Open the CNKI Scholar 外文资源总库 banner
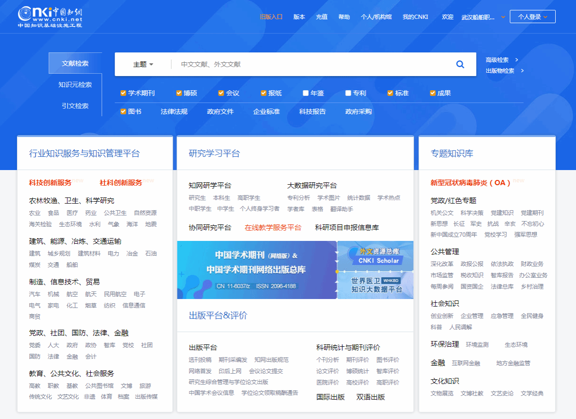Image resolution: width=576 pixels, height=419 pixels. 375,256
